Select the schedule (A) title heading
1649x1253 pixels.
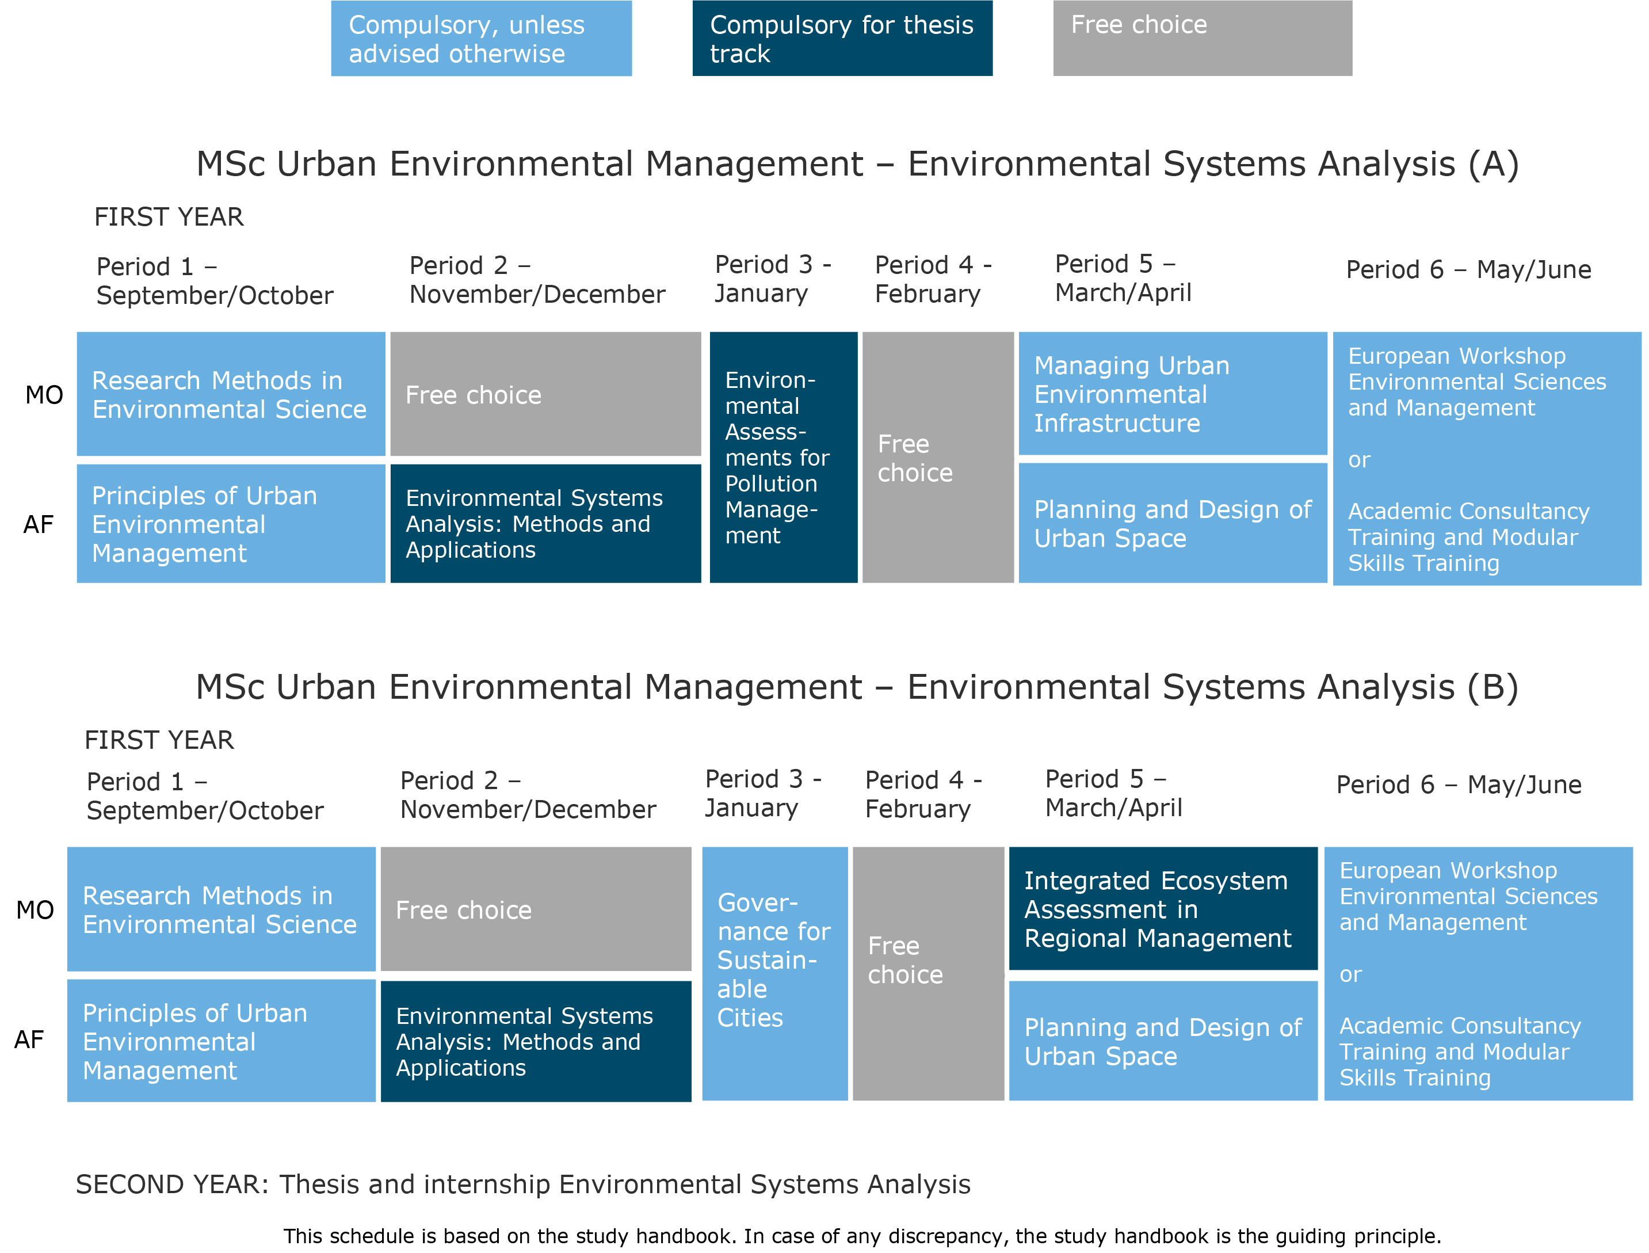pyautogui.click(x=857, y=164)
